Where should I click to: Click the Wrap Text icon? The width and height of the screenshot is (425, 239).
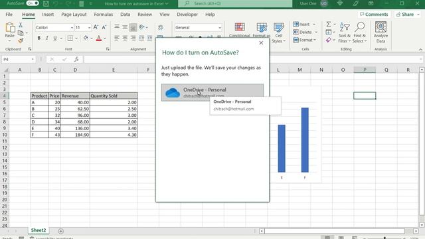(x=161, y=27)
